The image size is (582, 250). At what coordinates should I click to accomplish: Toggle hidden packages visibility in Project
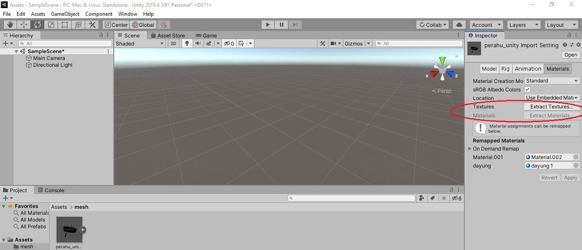pos(456,198)
